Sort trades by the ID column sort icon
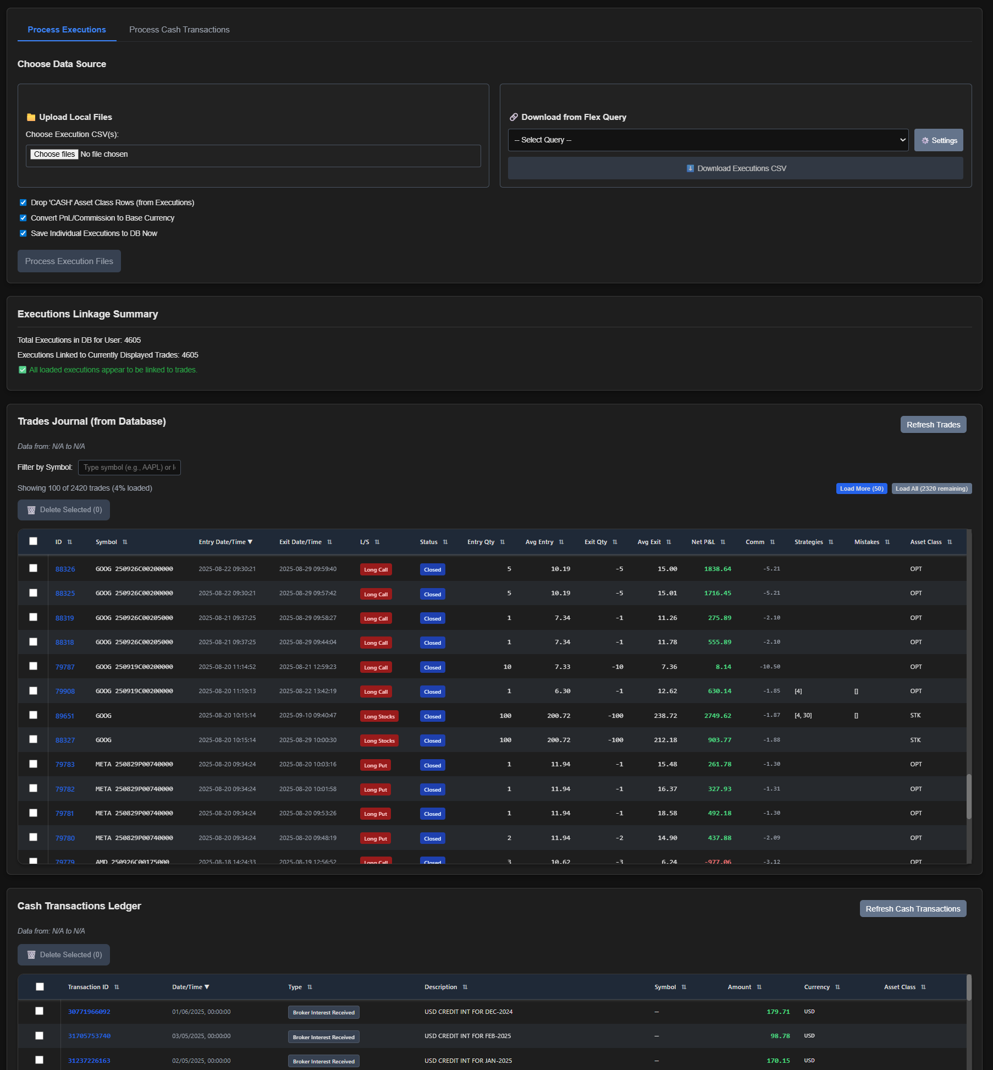Viewport: 993px width, 1070px height. 70,542
